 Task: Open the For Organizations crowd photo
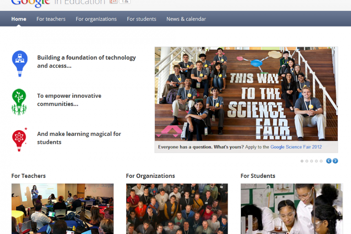[x=177, y=209]
